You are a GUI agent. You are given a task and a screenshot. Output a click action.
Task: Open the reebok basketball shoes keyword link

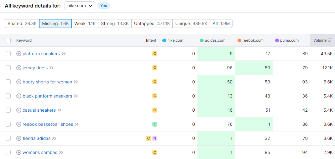(48, 124)
